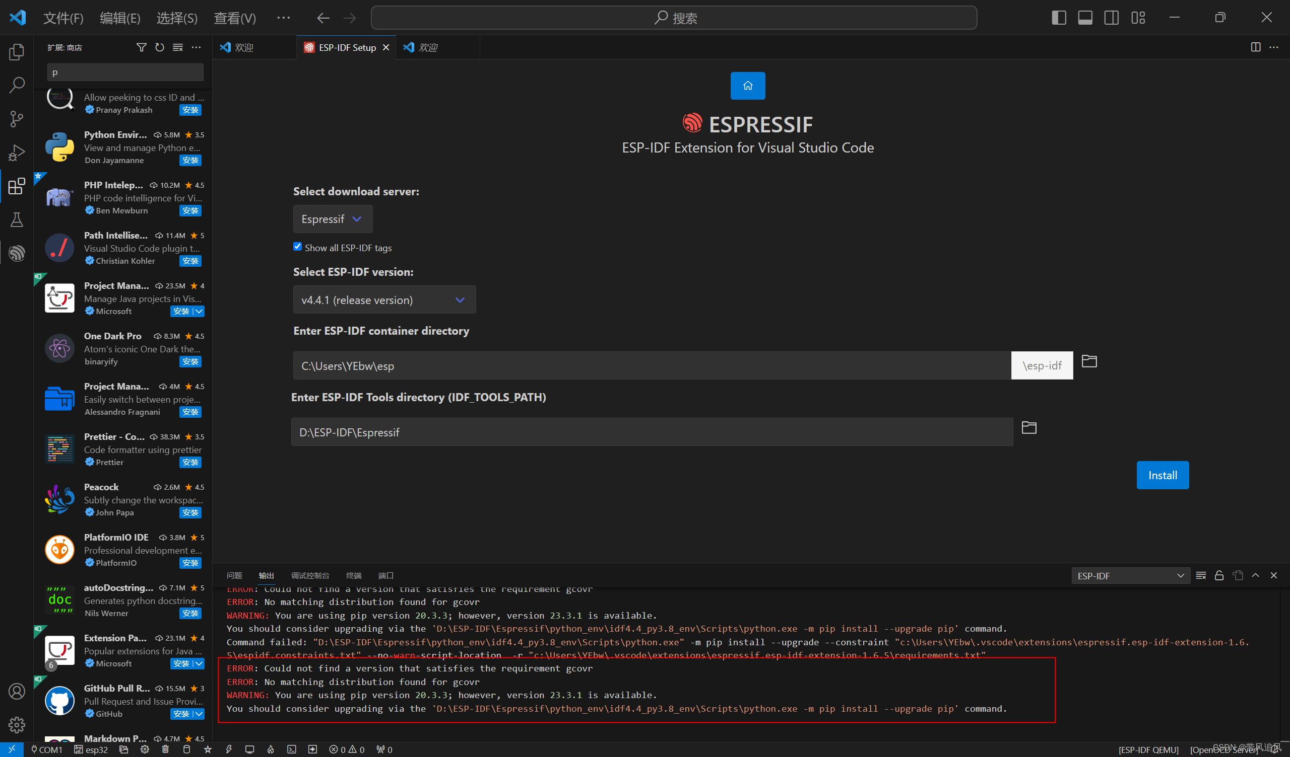
Task: Expand the ESP-IDF version v4.4.1 dropdown
Action: [384, 300]
